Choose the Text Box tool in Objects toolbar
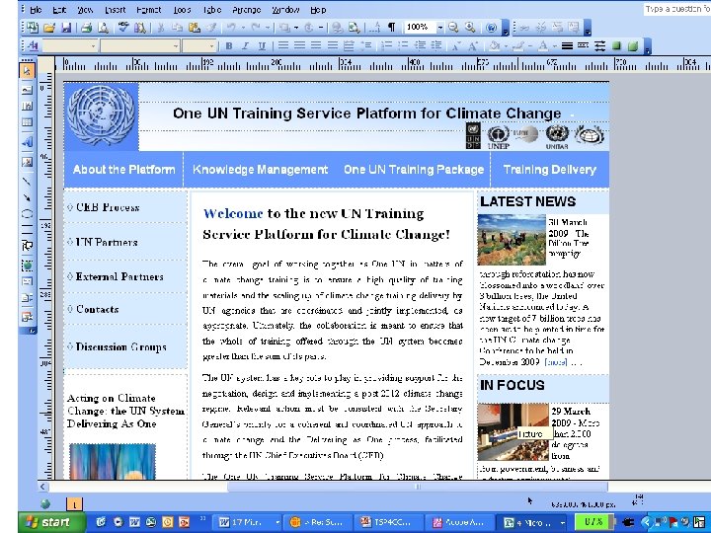The width and height of the screenshot is (711, 533). 28,89
